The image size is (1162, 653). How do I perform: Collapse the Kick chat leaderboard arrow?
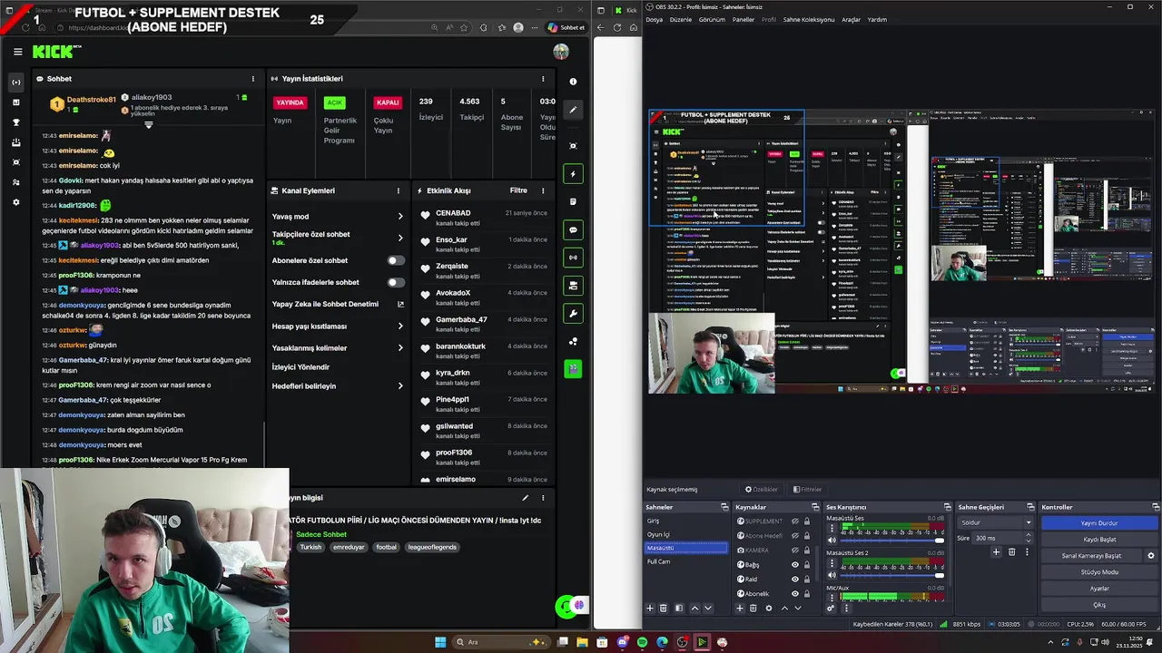click(148, 125)
